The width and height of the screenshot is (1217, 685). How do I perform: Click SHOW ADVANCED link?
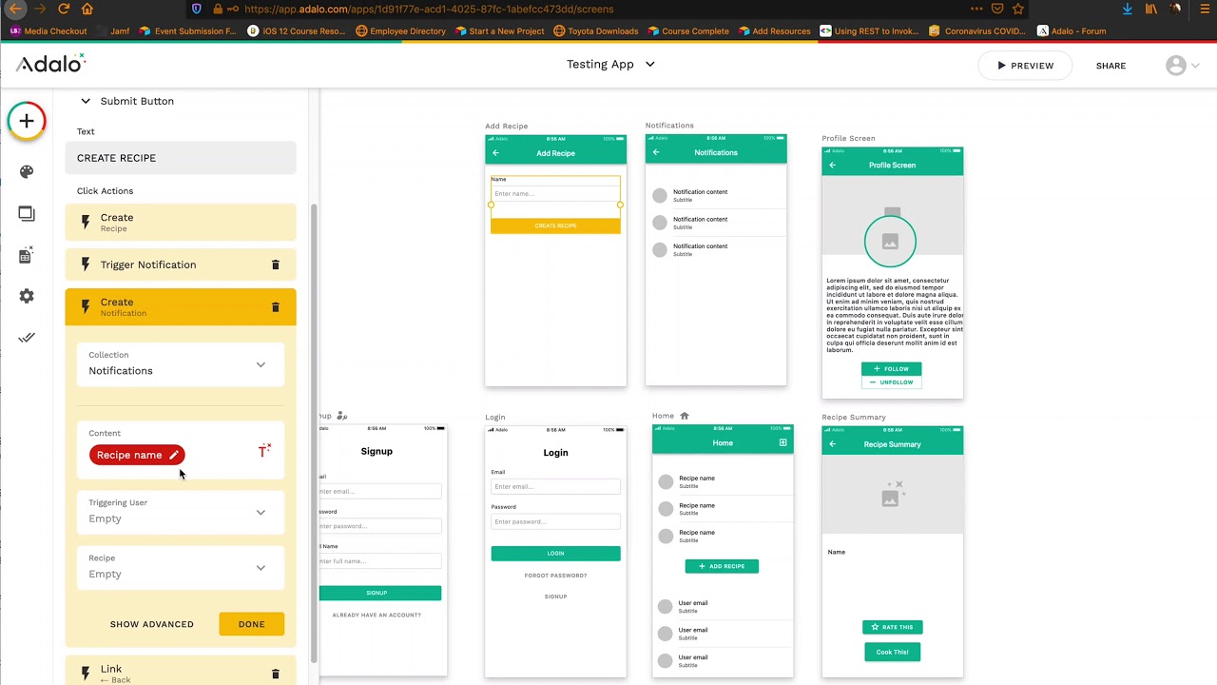[x=151, y=624]
